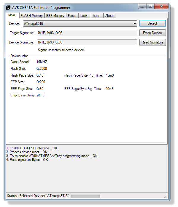This screenshot has height=207, width=178.
Task: Click the Flash Page/Byte Prg. Time value 10mS
Action: point(110,75)
